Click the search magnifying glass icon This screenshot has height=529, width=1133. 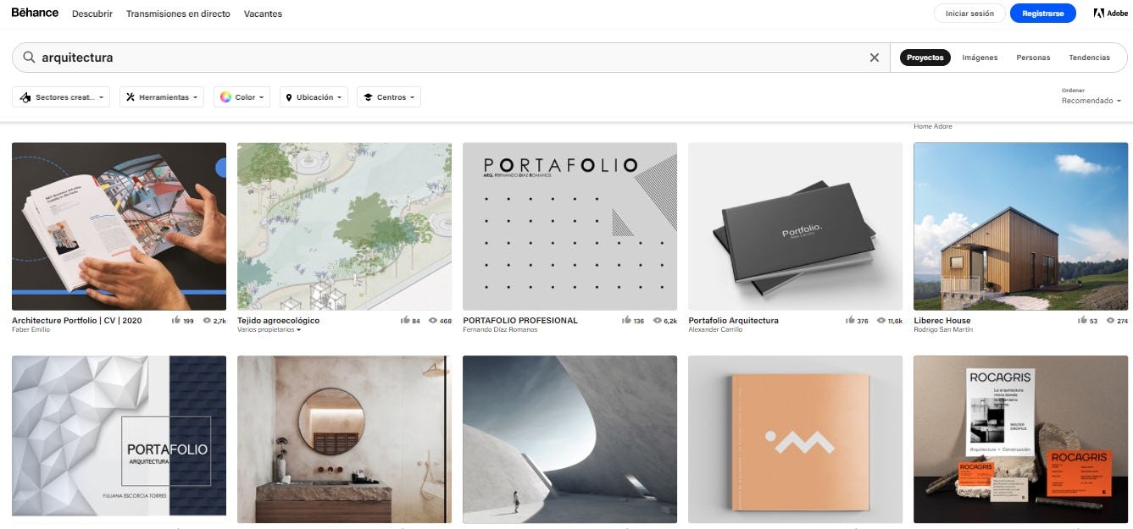(x=28, y=58)
